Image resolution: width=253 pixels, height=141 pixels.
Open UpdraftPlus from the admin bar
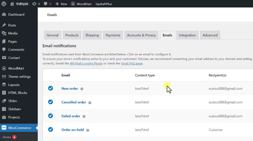(104, 4)
